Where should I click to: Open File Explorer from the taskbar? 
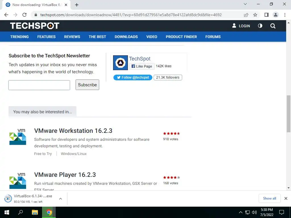click(35, 212)
